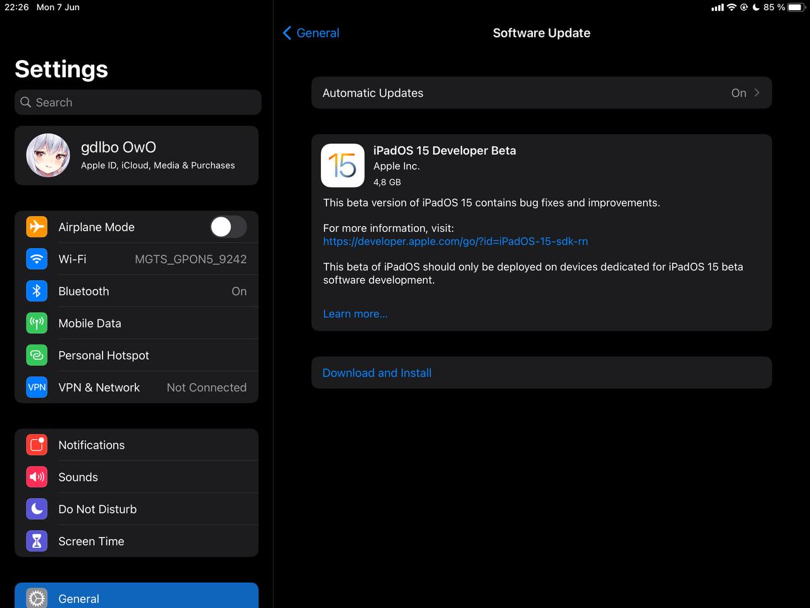Tap the Settings heading

point(61,69)
